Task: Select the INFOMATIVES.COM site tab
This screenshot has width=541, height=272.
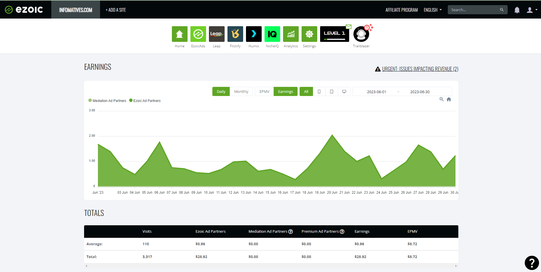Action: 76,10
